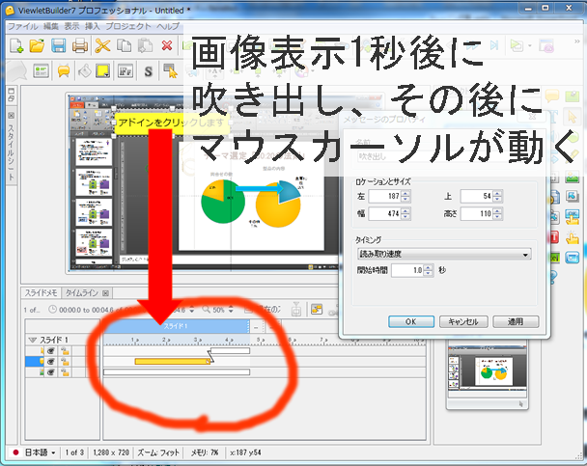The image size is (587, 466).
Task: Click the red X delete icon
Action: [167, 45]
